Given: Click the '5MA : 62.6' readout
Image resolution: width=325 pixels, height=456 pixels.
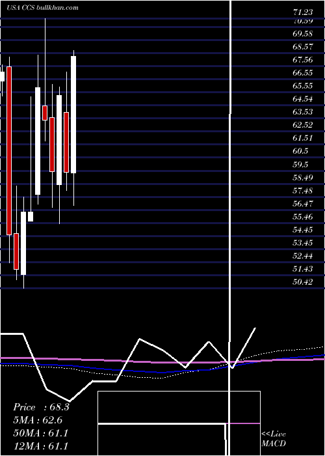Looking at the screenshot, I should click(38, 420).
